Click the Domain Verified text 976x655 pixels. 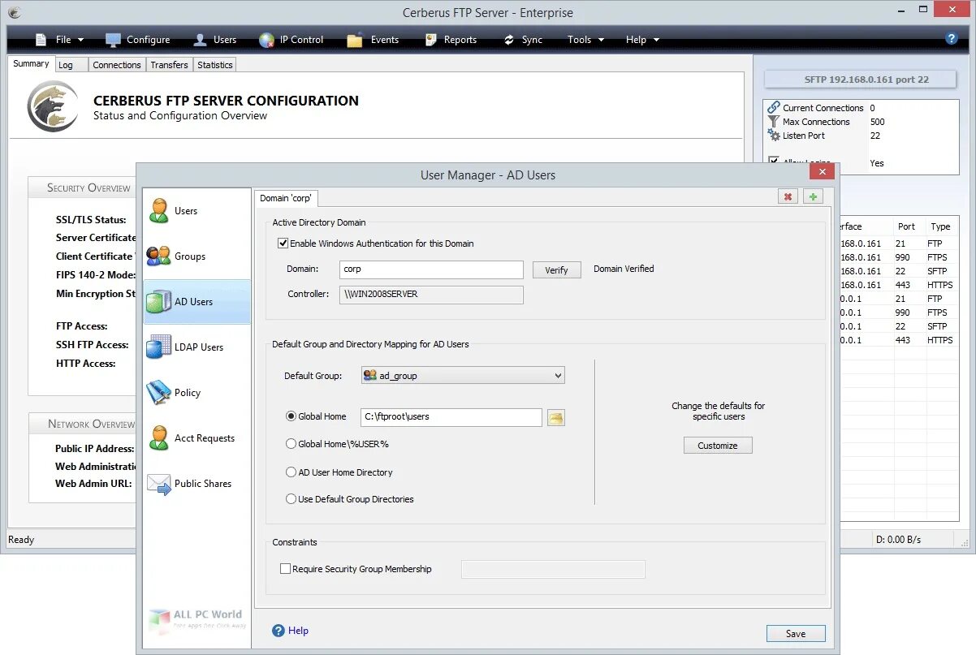pos(624,269)
